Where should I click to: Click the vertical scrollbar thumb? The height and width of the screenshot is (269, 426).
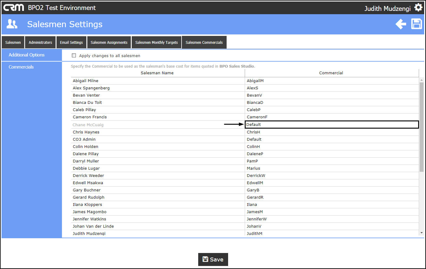(x=421, y=127)
